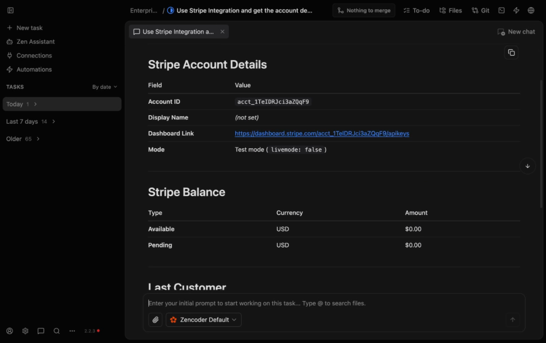Image resolution: width=546 pixels, height=343 pixels.
Task: Open Connections page
Action: (x=29, y=56)
